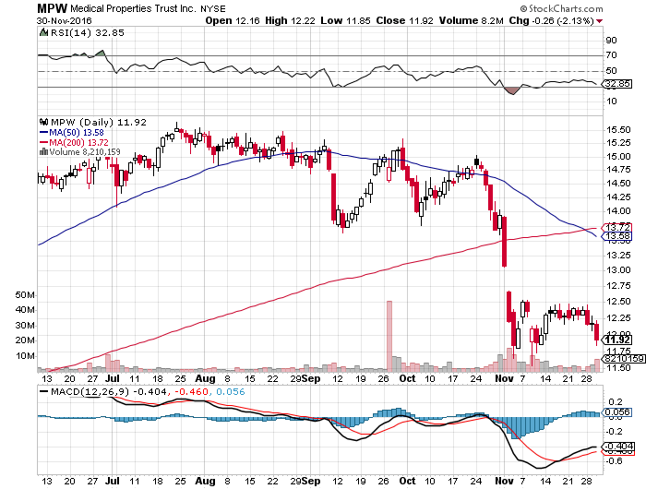Click the 15.00 price axis label
The width and height of the screenshot is (646, 489).
pyautogui.click(x=618, y=157)
